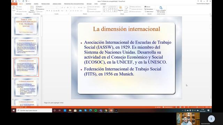Switch to the VISTA tab
This screenshot has height=125, width=223.
(96, 4)
